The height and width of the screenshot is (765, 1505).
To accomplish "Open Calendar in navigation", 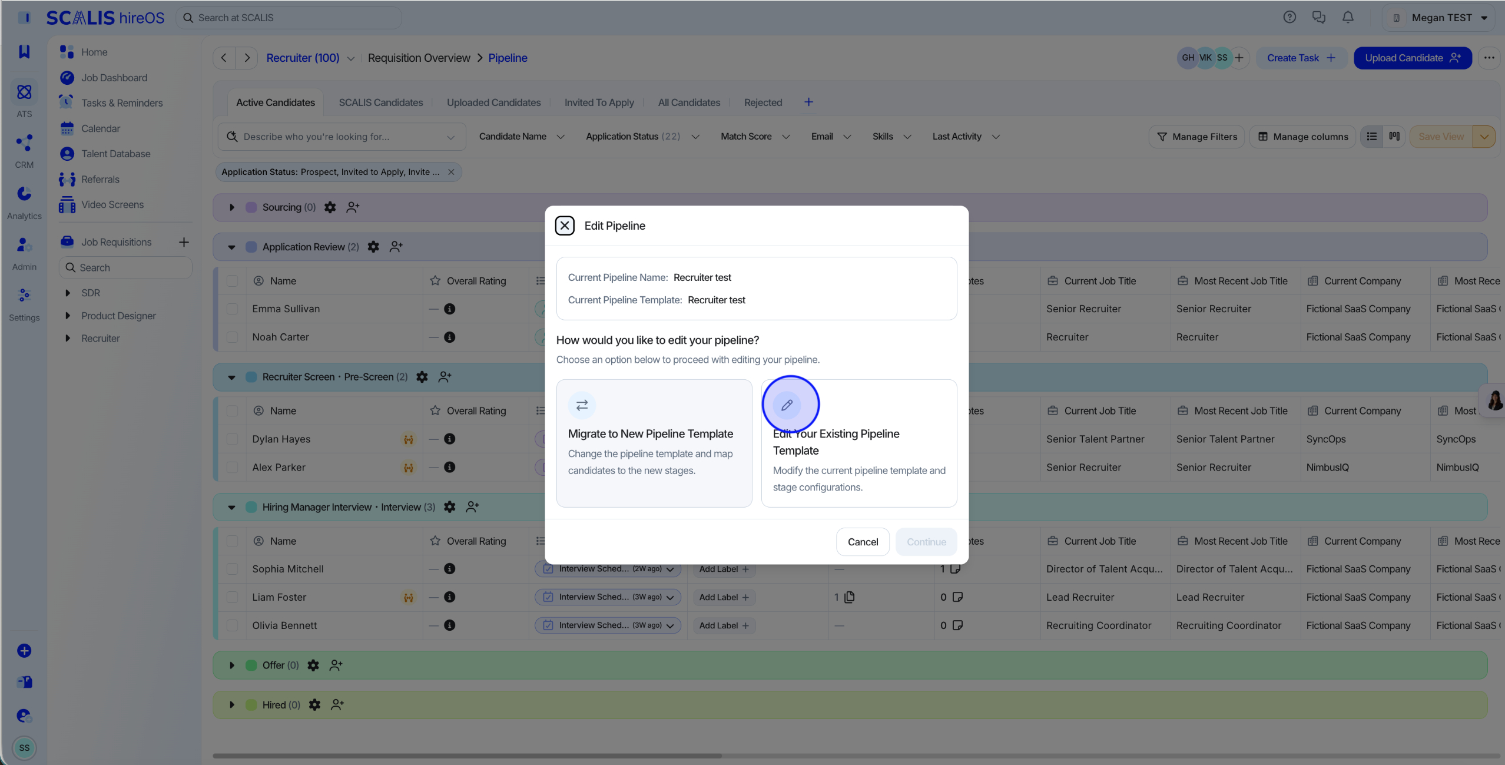I will click(101, 128).
